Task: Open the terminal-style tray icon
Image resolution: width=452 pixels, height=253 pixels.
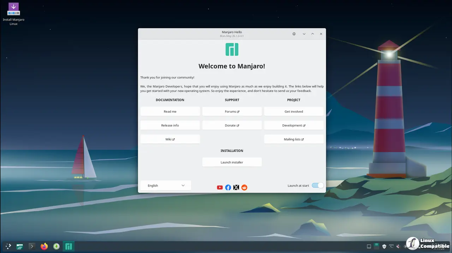Action: click(391, 246)
